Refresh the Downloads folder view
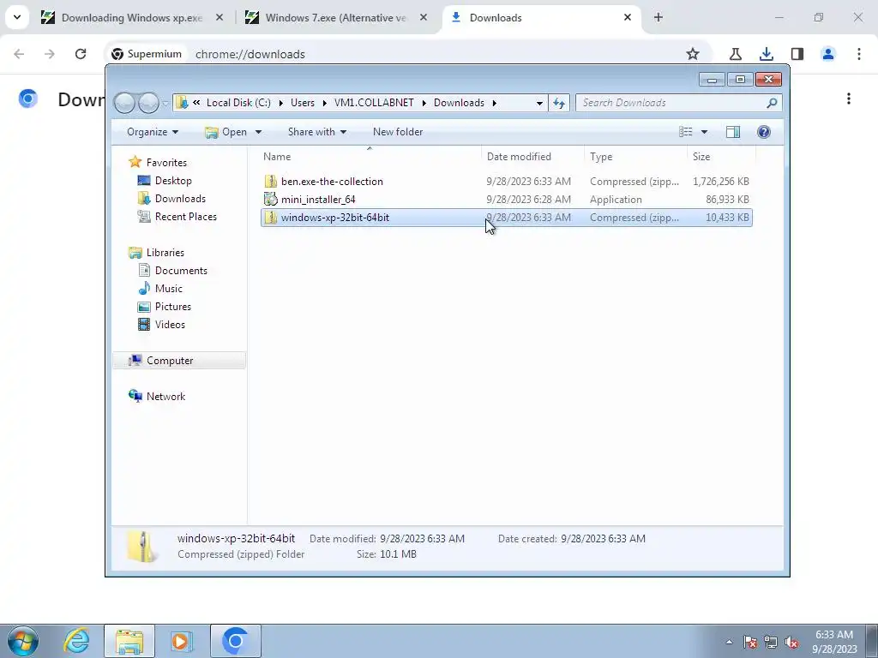The height and width of the screenshot is (658, 878). pos(559,103)
